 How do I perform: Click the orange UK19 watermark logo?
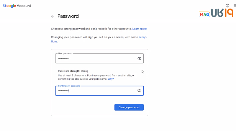[222, 13]
